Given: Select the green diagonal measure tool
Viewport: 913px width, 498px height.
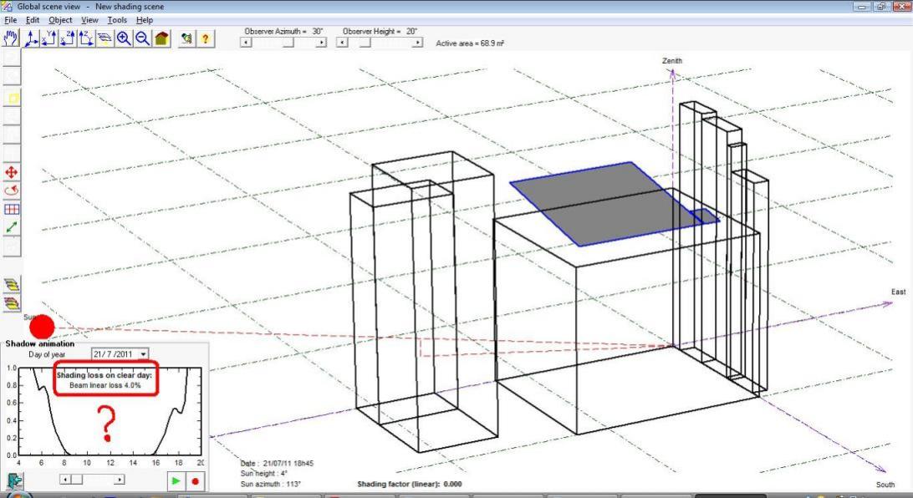Looking at the screenshot, I should point(13,227).
